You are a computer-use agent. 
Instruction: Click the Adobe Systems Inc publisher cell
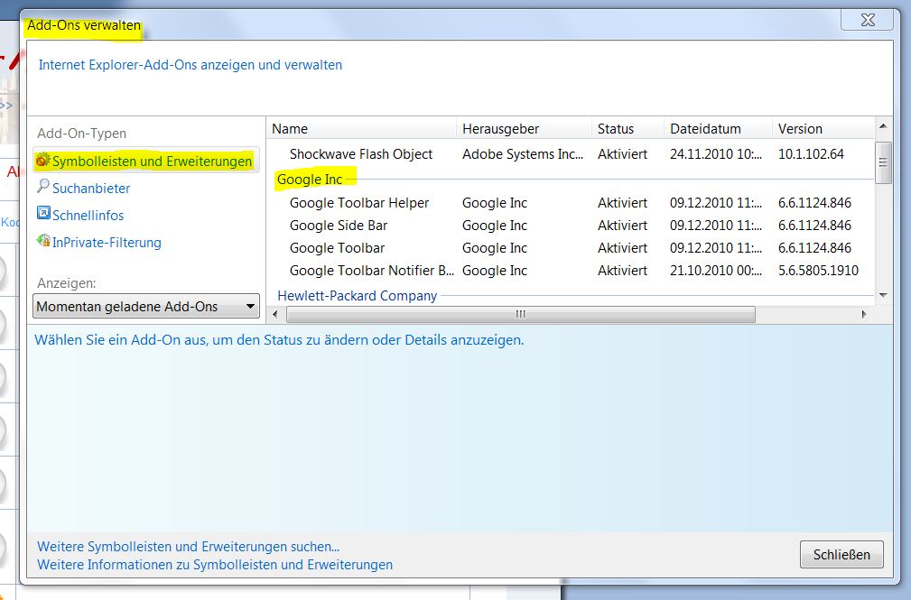(523, 154)
